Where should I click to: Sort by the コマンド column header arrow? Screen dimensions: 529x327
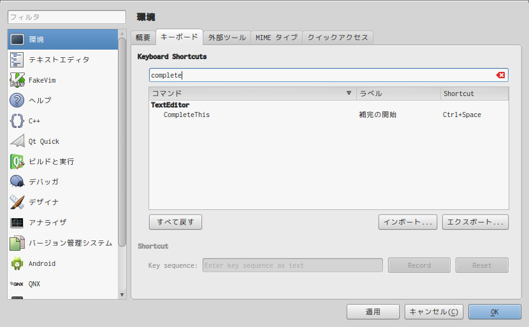coord(349,94)
